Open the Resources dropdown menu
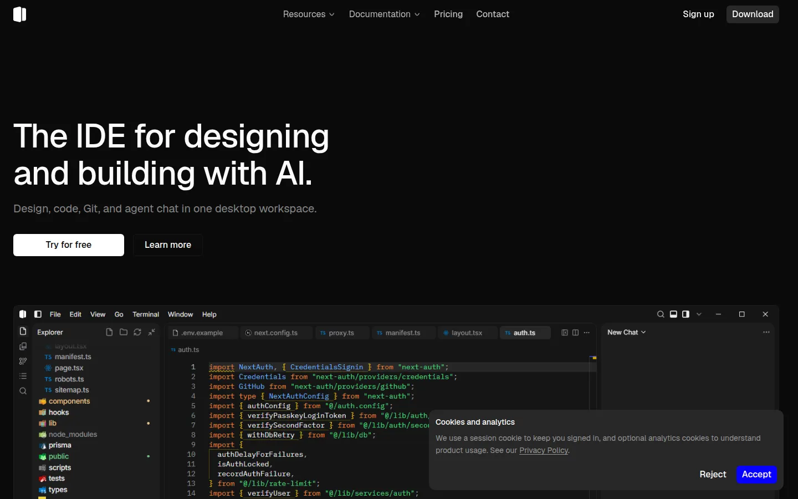Viewport: 798px width, 499px height. [309, 14]
